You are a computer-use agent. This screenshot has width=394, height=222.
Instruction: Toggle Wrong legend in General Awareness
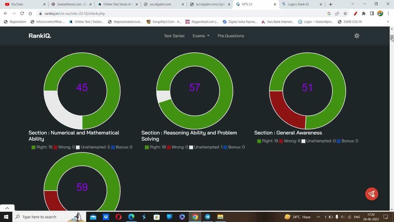point(290,141)
